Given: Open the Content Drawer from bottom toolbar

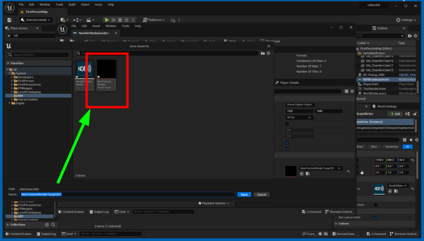Looking at the screenshot, I should pos(19,234).
